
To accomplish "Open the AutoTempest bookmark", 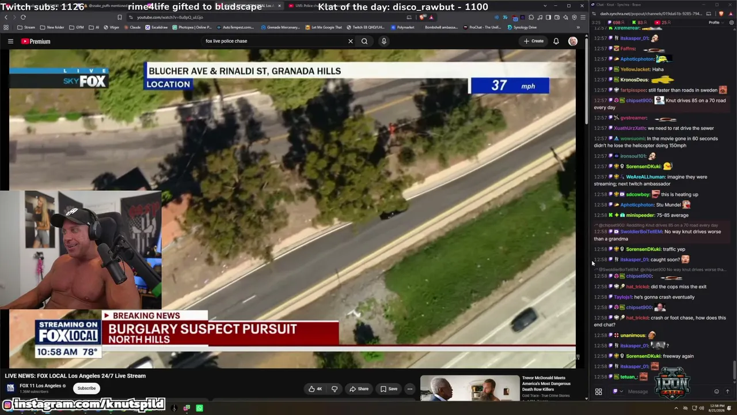I will [x=235, y=27].
